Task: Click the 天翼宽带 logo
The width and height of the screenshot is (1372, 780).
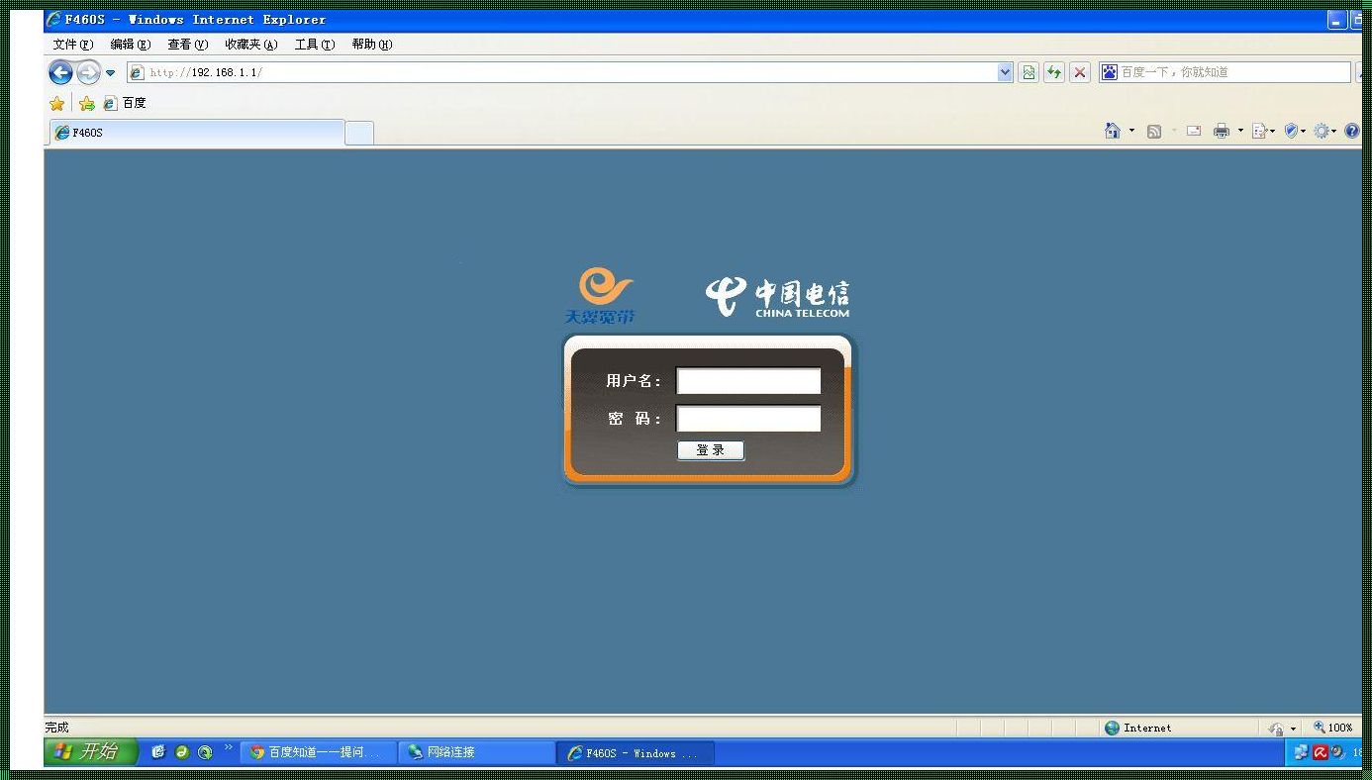Action: (x=602, y=295)
